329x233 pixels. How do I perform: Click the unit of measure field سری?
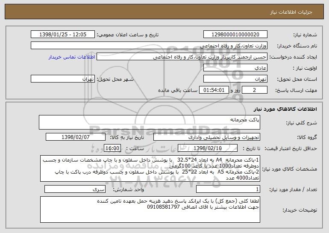[x=75, y=189]
